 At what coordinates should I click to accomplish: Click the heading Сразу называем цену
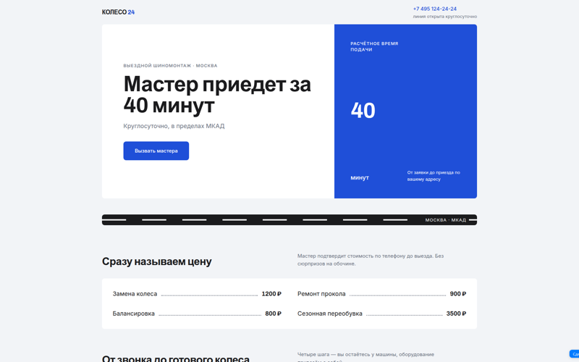pos(157,261)
